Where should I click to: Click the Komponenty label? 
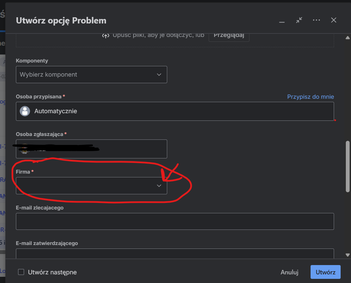pyautogui.click(x=32, y=61)
